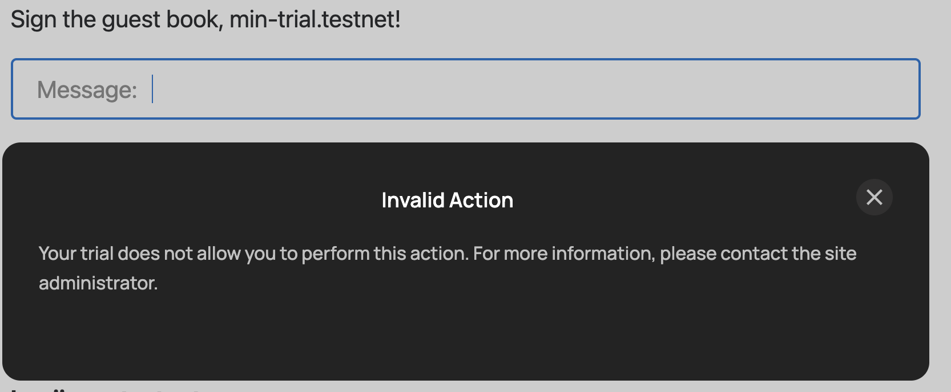The image size is (951, 392).
Task: Click "contact the site" in the error message
Action: [788, 254]
